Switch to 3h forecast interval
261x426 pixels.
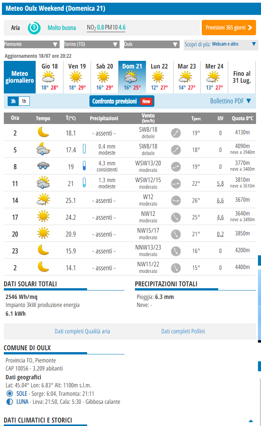pyautogui.click(x=13, y=101)
